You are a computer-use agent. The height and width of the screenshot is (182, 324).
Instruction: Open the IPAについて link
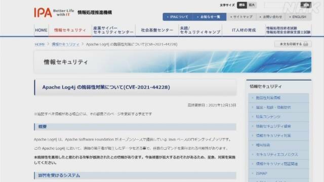178,17
